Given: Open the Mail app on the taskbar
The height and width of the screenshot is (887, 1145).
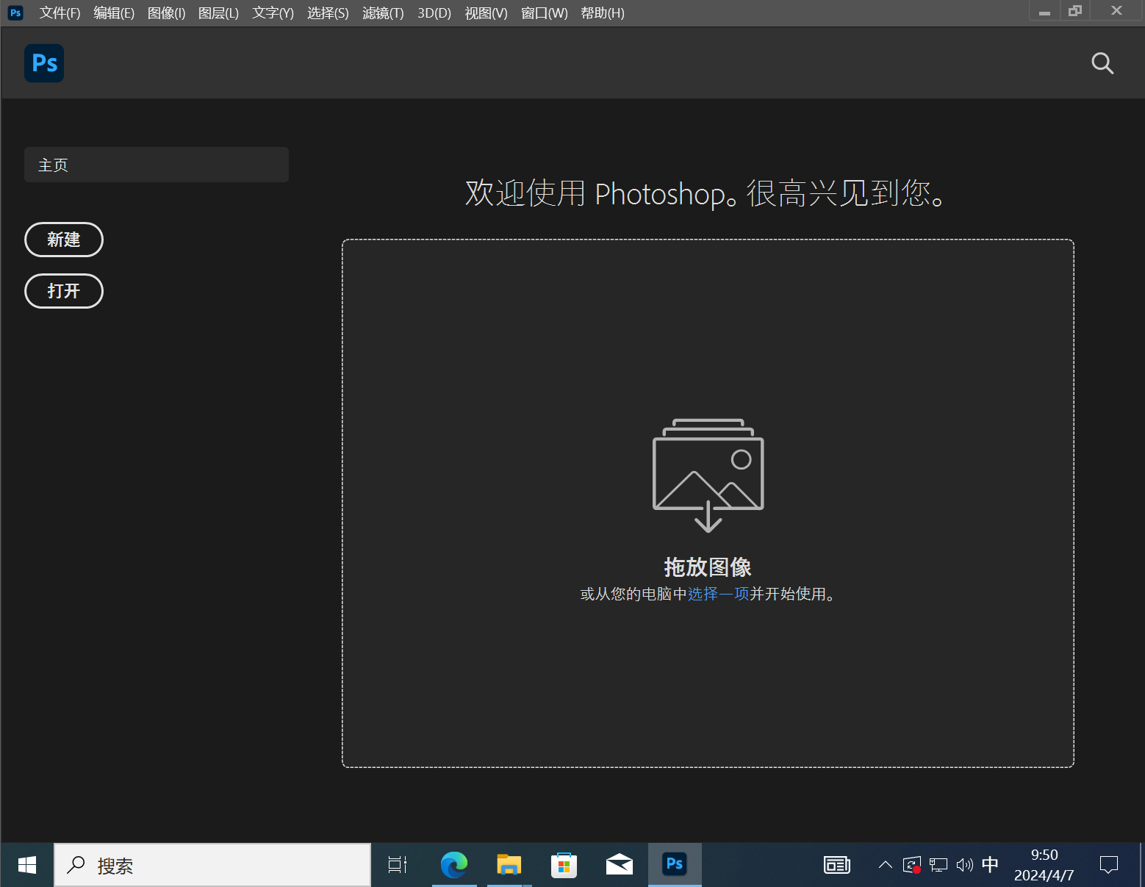Looking at the screenshot, I should (620, 865).
